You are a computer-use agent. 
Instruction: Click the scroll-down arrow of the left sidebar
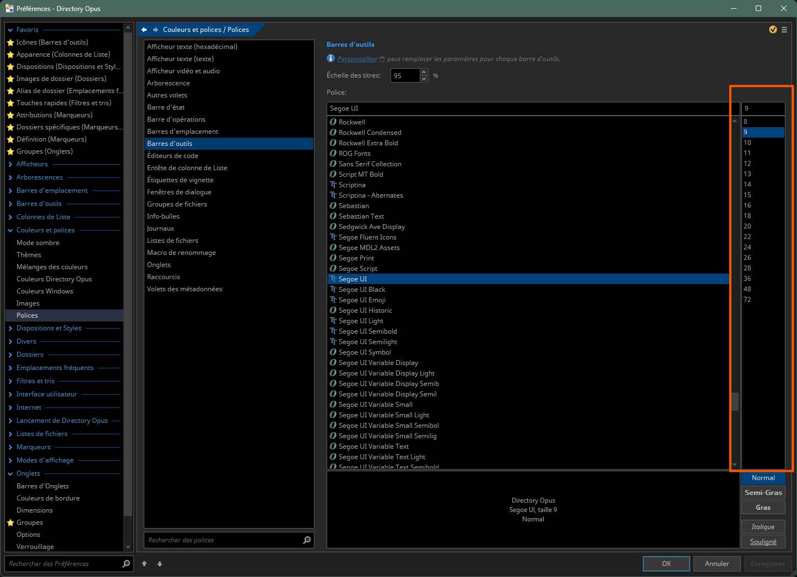128,547
